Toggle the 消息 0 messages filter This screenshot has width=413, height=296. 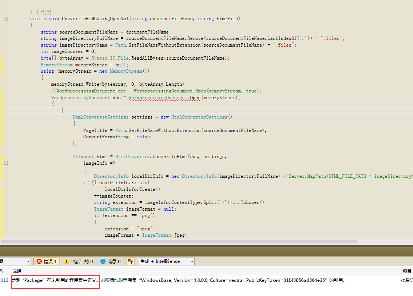click(110, 261)
